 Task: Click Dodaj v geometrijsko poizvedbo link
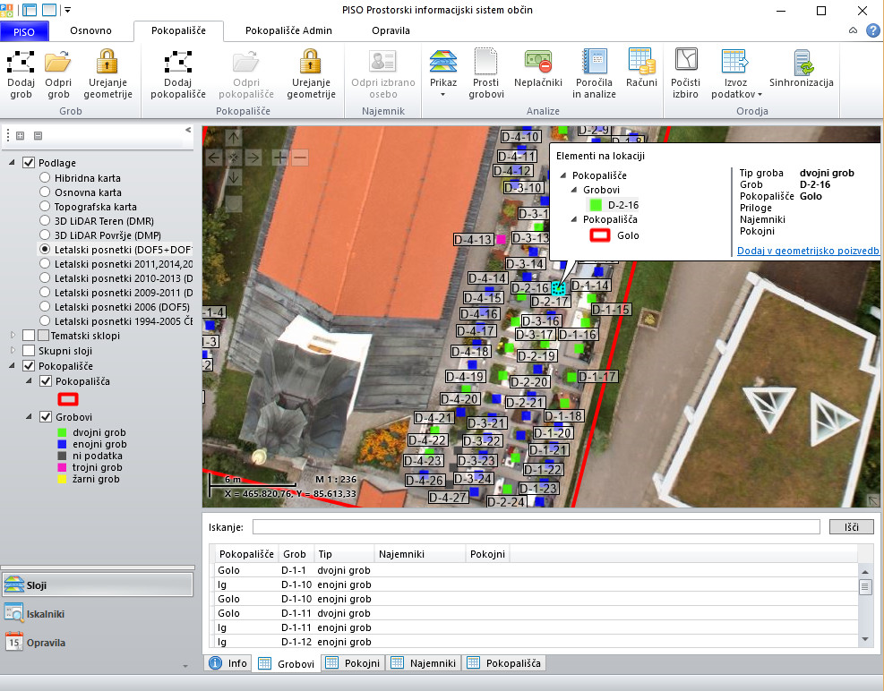[x=807, y=252]
